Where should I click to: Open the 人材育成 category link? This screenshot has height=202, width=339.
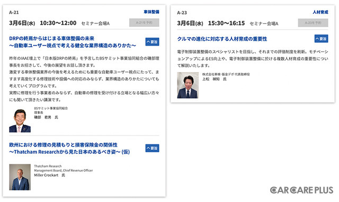[x=320, y=12]
